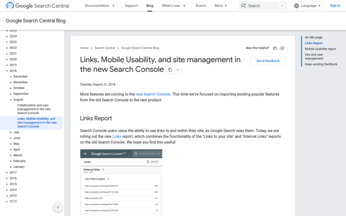Click the Sign in link
Viewport: 346px width, 216px height.
tap(335, 6)
